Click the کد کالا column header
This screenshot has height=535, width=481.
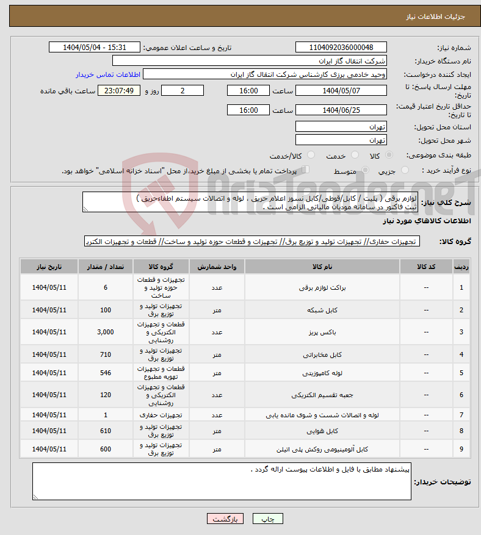coord(426,267)
